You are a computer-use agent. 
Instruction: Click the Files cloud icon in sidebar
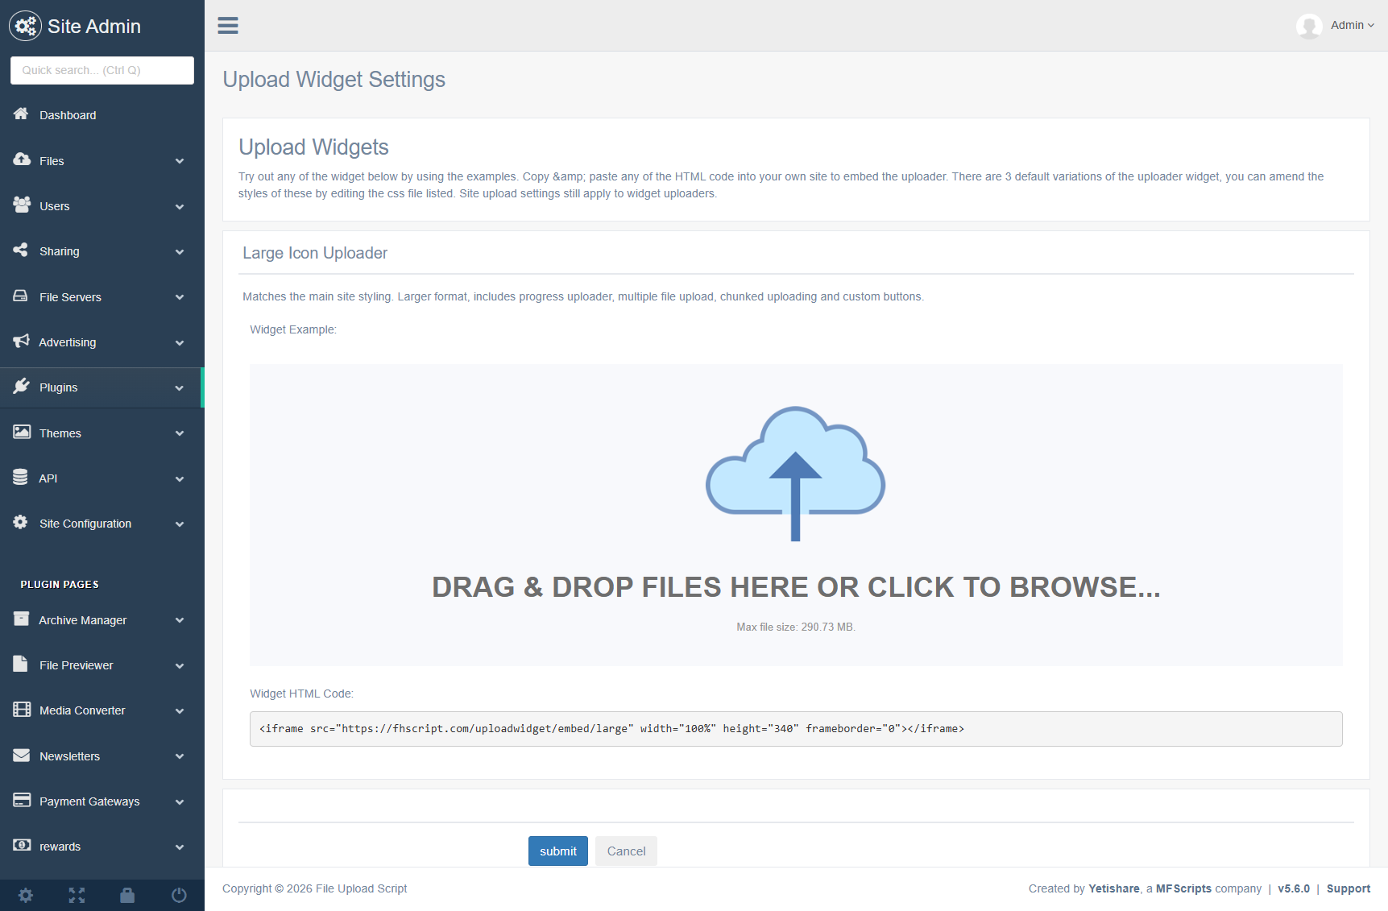[22, 159]
